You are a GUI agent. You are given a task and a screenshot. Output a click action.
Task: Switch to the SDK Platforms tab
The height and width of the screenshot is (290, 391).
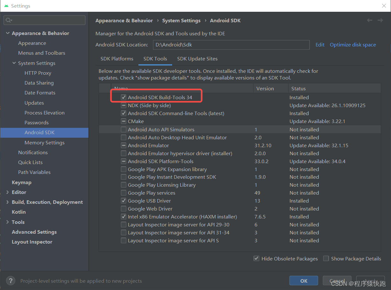pos(117,59)
